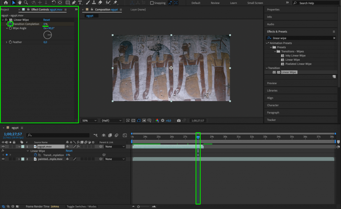Click the Home icon in the toolbar

pyautogui.click(x=6, y=3)
